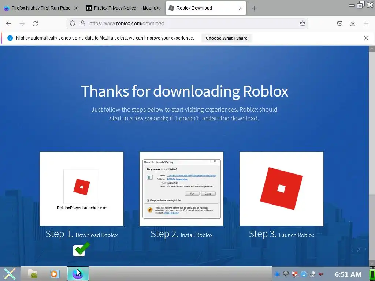Close the Firefox Nightly First Run tab
The image size is (375, 281).
75,8
